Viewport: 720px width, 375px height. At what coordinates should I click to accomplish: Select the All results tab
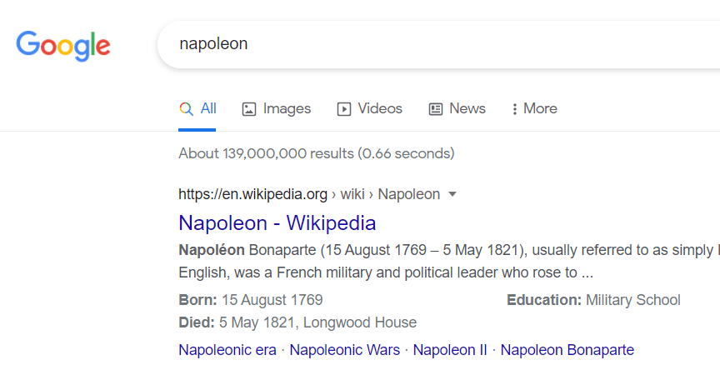coord(207,109)
